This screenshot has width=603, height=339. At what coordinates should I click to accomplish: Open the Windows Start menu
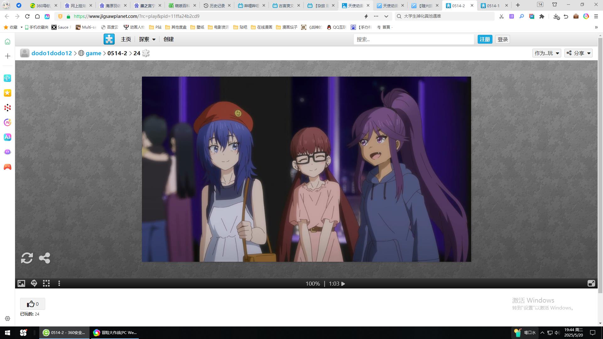(8, 333)
